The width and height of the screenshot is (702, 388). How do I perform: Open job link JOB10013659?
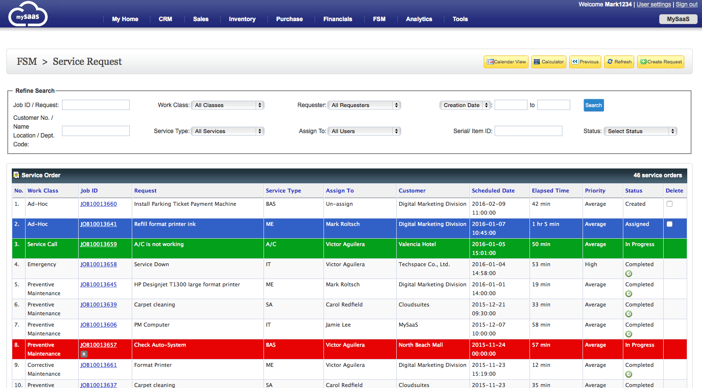[99, 244]
